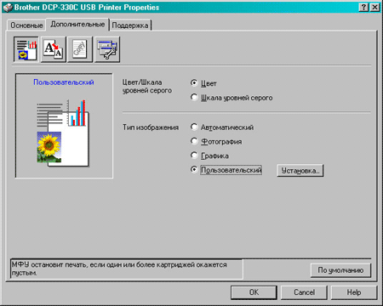Open the Watermark settings icon
Image resolution: width=383 pixels, height=306 pixels.
[x=80, y=49]
